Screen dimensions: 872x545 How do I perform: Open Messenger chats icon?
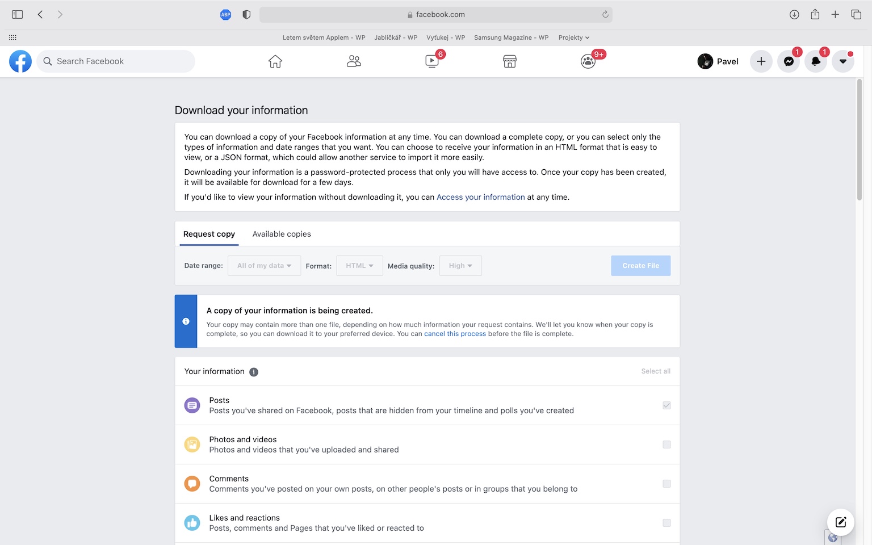tap(789, 61)
